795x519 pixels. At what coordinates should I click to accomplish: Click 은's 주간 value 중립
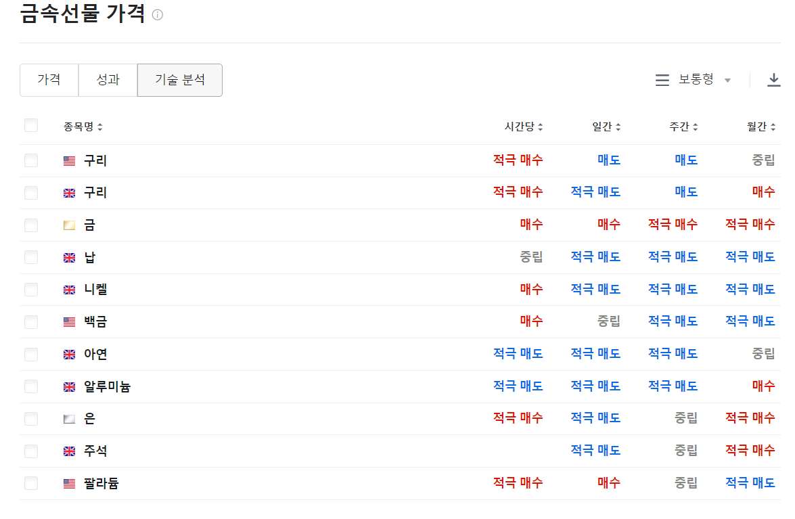click(x=686, y=418)
